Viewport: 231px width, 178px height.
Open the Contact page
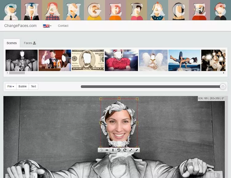[63, 26]
